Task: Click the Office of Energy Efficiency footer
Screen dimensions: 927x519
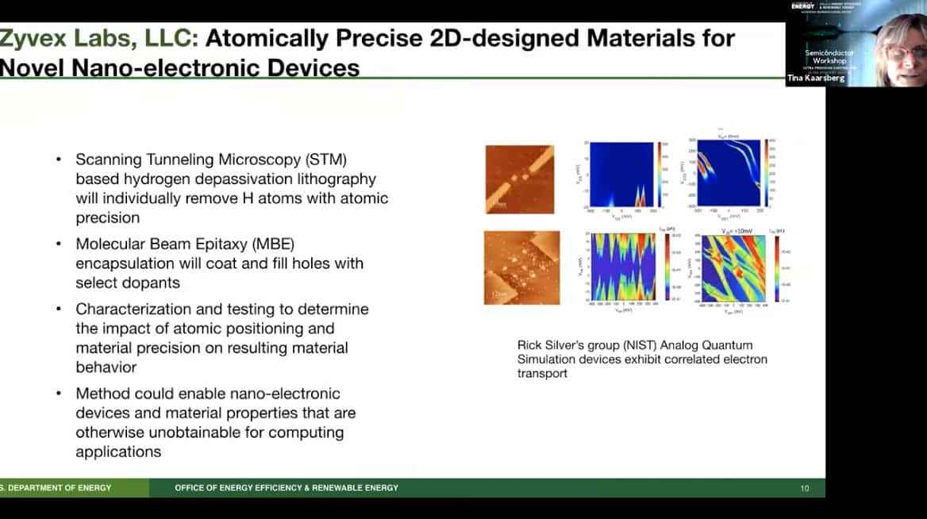Action: [x=287, y=487]
